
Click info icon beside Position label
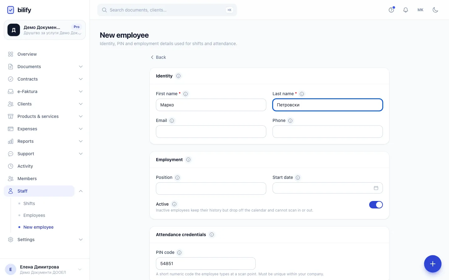(177, 178)
